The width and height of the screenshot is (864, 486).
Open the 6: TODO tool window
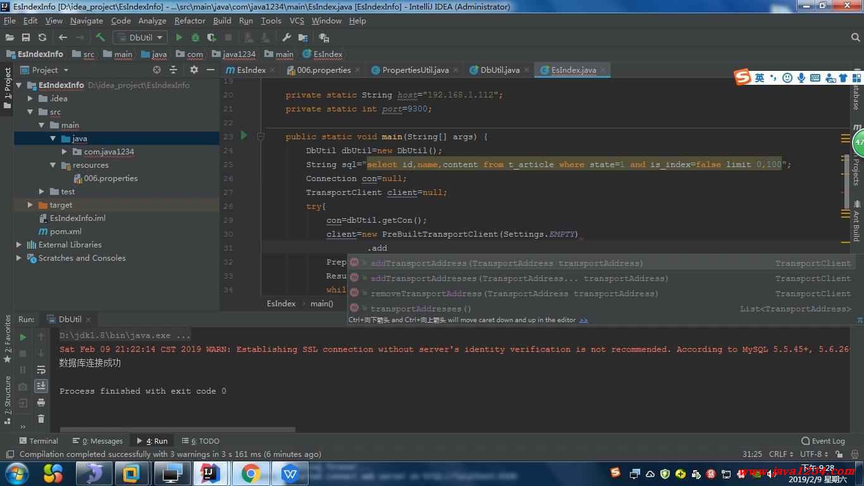[201, 441]
